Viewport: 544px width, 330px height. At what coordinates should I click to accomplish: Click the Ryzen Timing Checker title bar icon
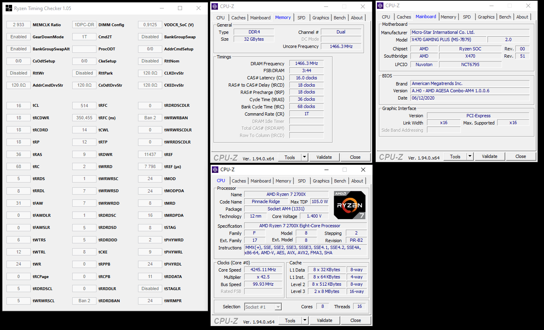click(x=8, y=8)
